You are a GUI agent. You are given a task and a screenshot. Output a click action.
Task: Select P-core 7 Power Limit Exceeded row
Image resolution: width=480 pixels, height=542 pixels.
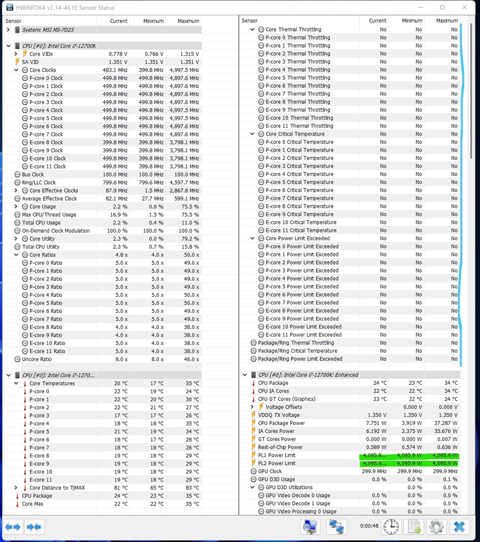tap(350, 302)
